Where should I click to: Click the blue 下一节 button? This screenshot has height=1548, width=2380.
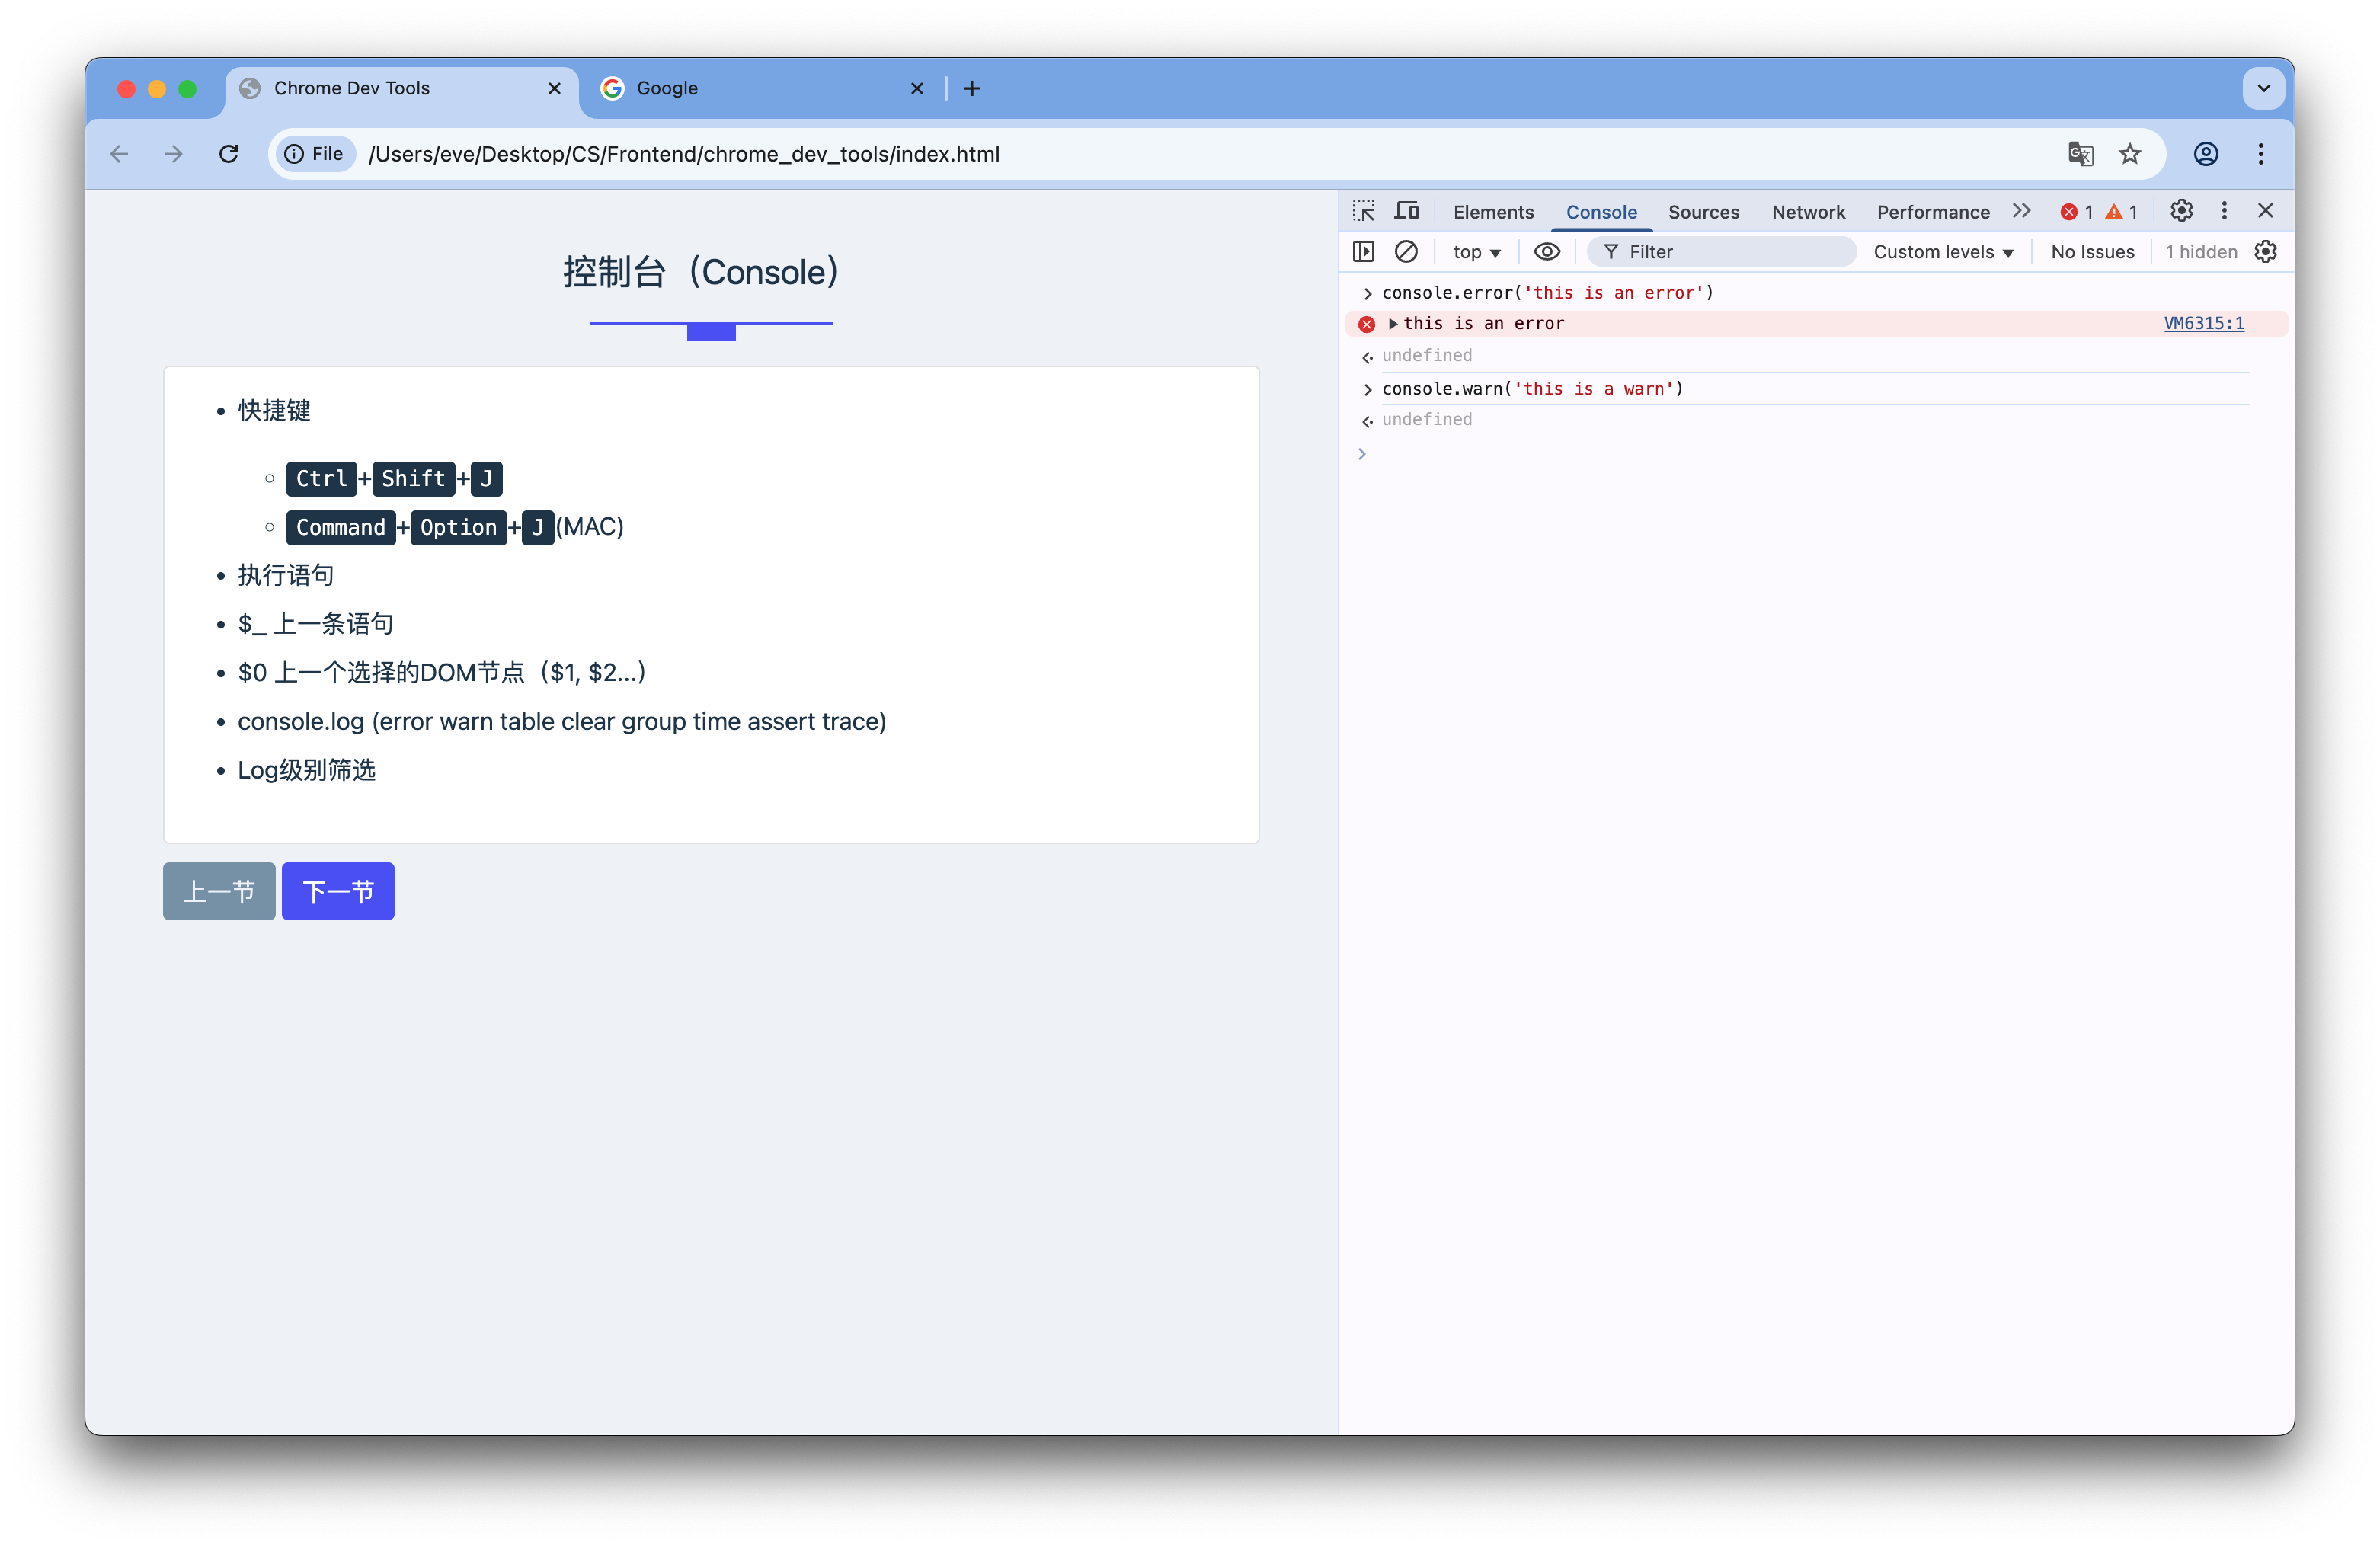pyautogui.click(x=337, y=890)
